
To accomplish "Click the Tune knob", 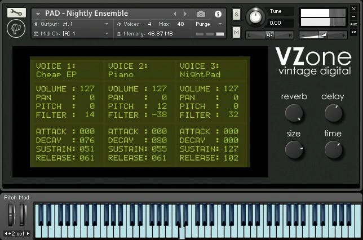I will pos(255,17).
